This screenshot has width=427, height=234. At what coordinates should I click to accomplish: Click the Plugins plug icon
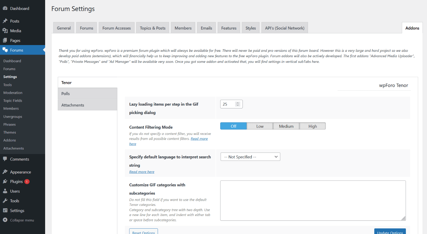(x=5, y=182)
